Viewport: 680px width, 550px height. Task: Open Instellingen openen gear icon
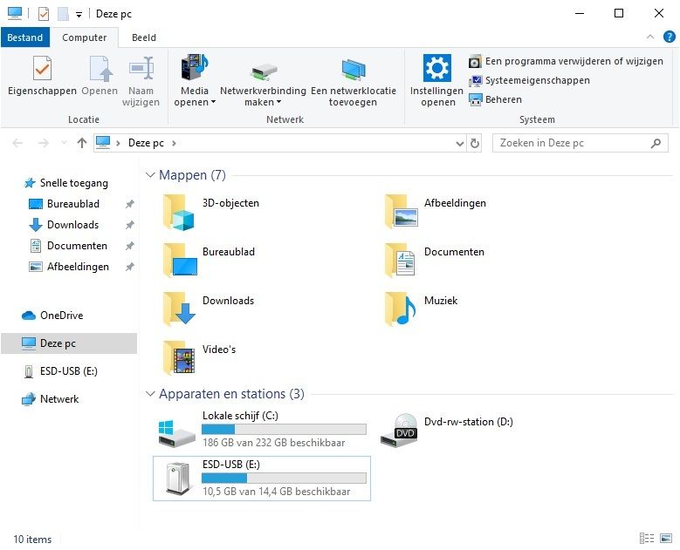[436, 68]
